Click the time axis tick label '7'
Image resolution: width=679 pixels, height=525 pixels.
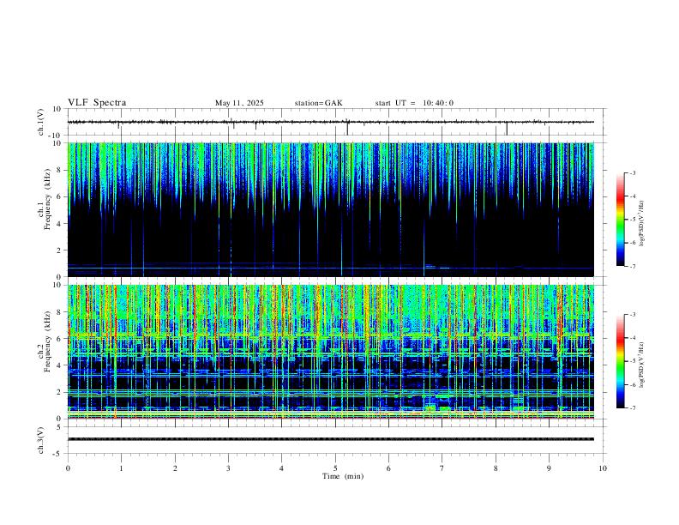pos(442,468)
